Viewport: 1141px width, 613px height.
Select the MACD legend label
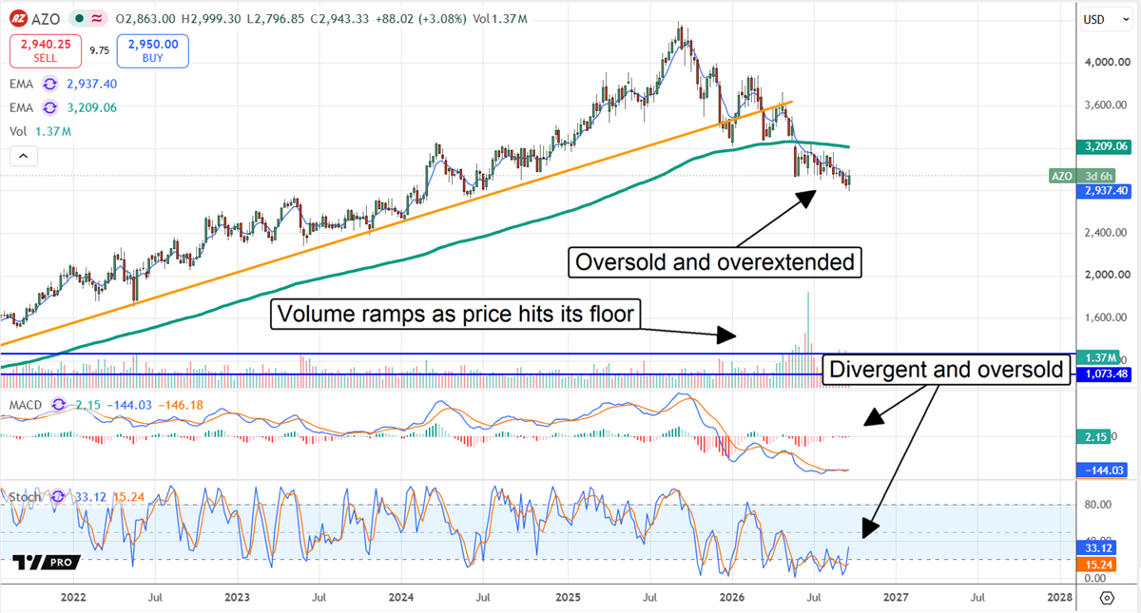[x=27, y=406]
